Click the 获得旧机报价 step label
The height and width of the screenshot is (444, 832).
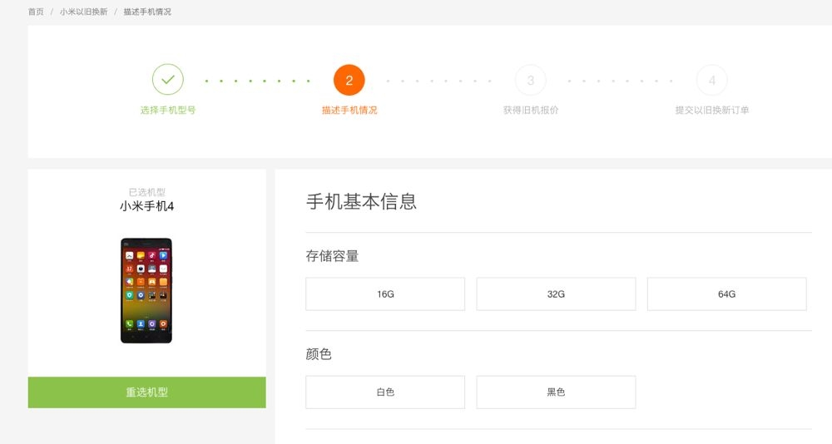(x=530, y=111)
